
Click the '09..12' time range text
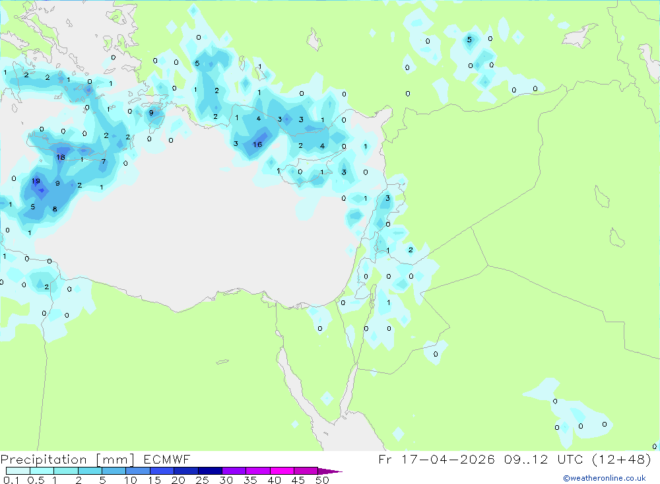pyautogui.click(x=526, y=459)
